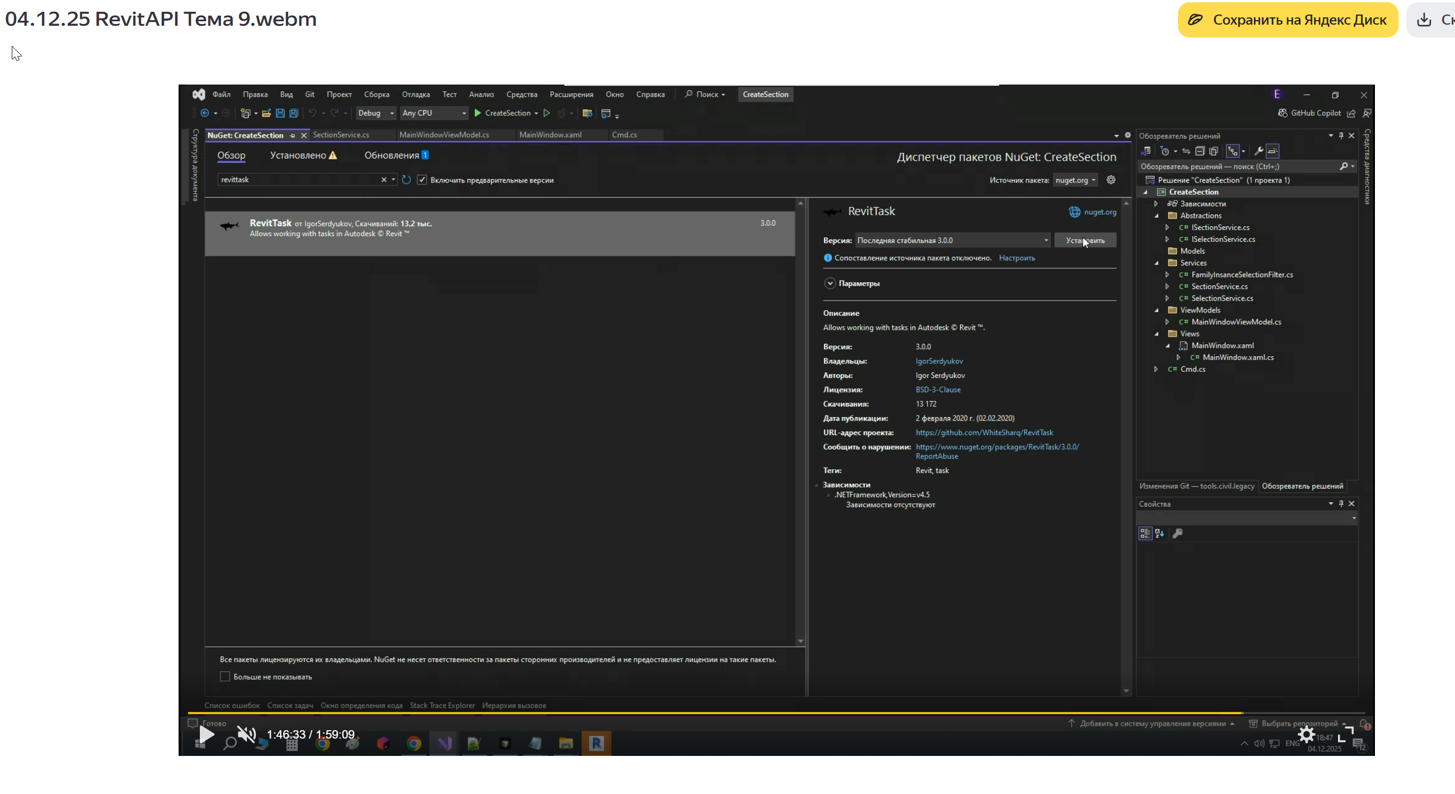Click the NuGet package source settings gear
This screenshot has width=1455, height=794.
[1111, 180]
